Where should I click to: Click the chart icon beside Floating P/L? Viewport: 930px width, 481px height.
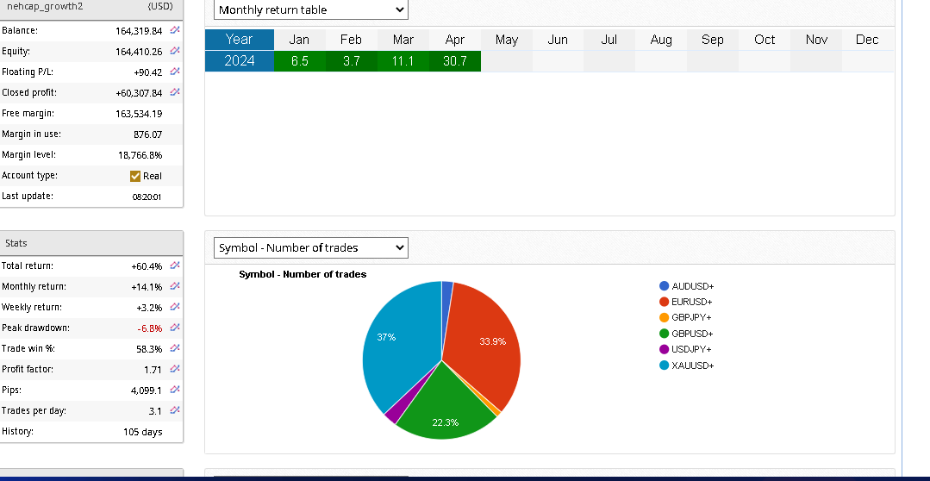coord(175,72)
